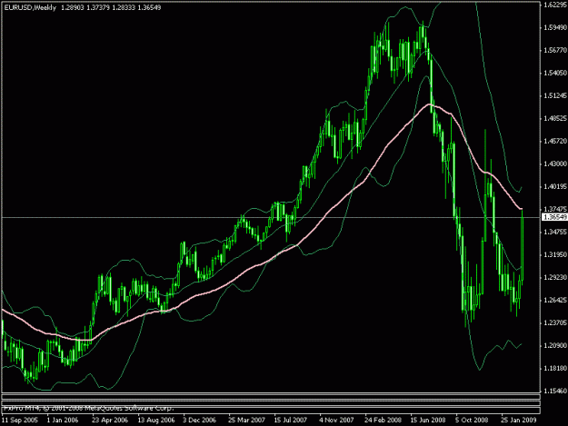Click the 15 Jul 2007 date label
Image resolution: width=568 pixels, height=426 pixels.
click(x=291, y=421)
